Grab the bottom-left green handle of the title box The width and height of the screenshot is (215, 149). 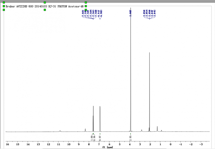[4, 10]
